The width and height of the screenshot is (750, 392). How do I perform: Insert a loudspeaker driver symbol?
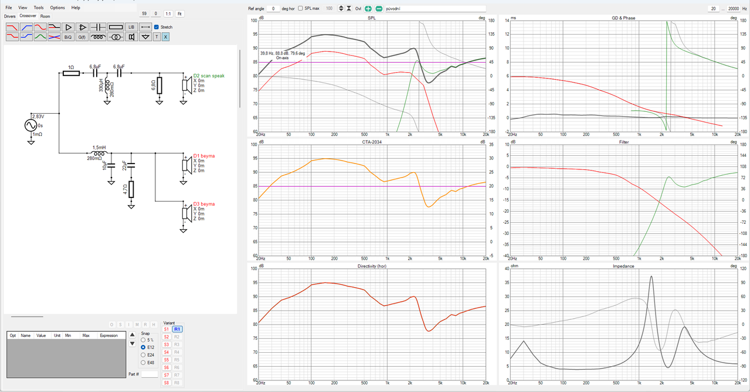click(x=131, y=37)
